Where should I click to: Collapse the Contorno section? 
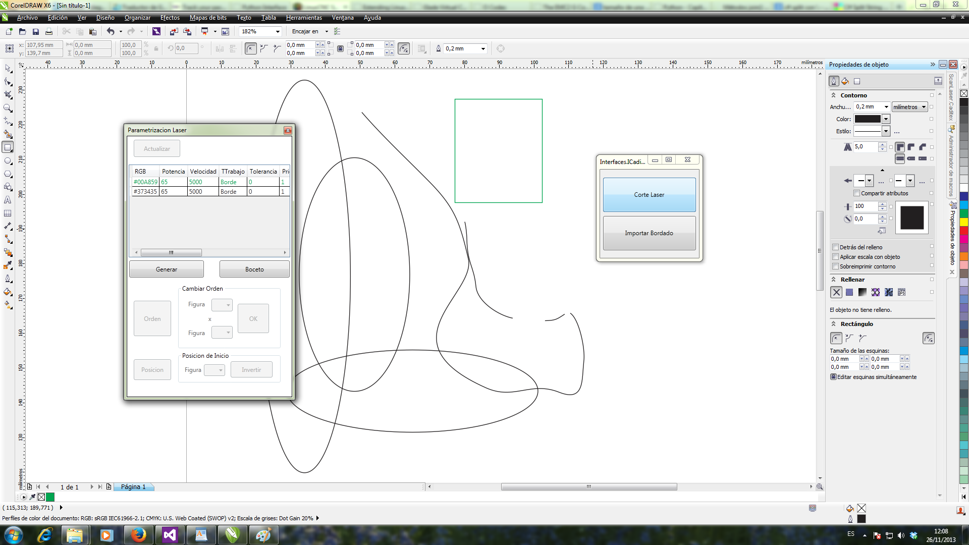tap(834, 95)
